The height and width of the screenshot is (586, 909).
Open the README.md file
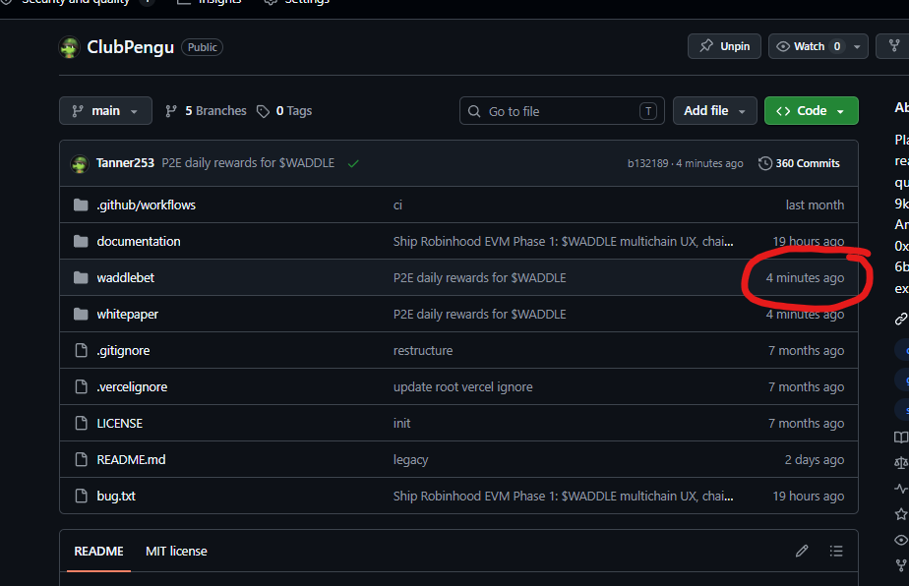coord(131,459)
